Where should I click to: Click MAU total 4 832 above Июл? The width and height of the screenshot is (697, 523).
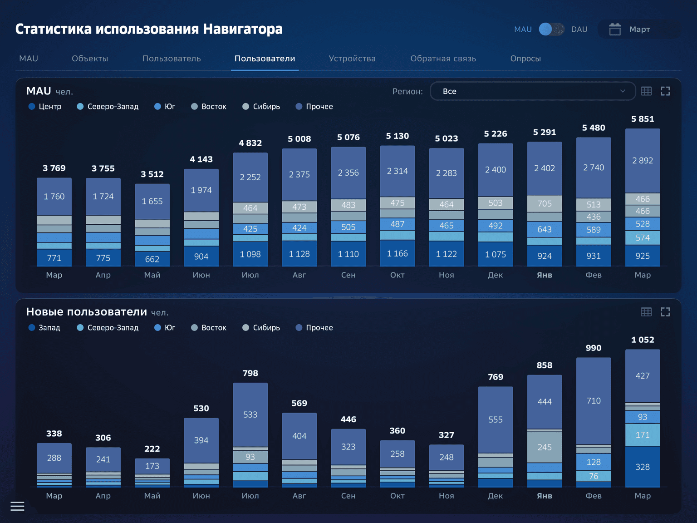pos(250,143)
